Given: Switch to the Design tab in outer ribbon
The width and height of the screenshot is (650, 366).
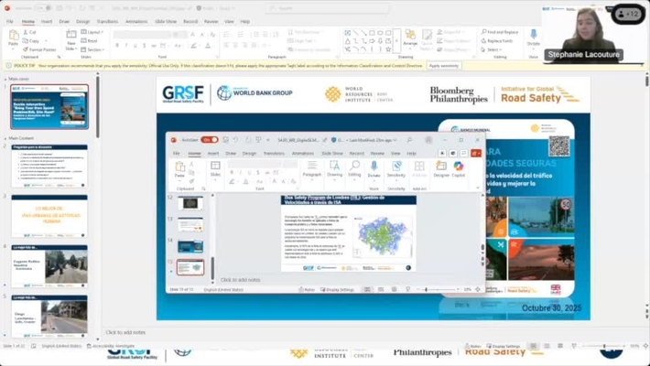Looking at the screenshot, I should click(83, 21).
